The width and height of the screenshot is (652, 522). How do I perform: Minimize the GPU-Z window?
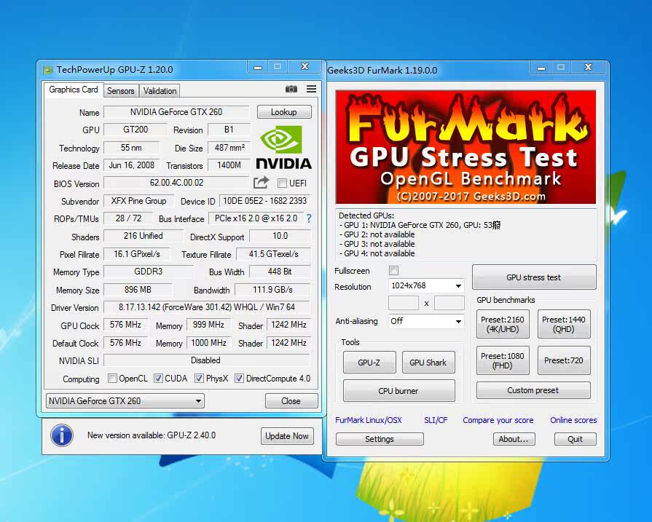[258, 67]
